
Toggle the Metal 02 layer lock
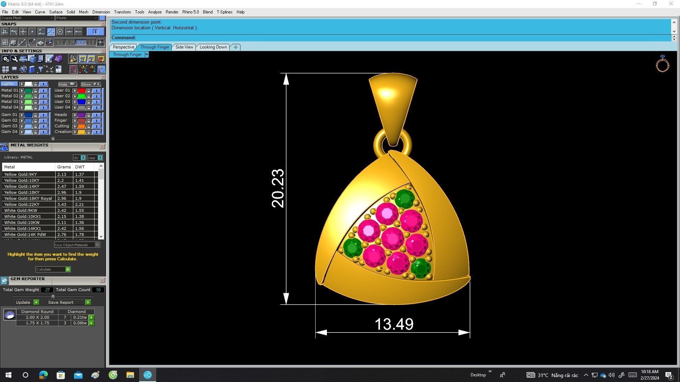click(x=35, y=96)
